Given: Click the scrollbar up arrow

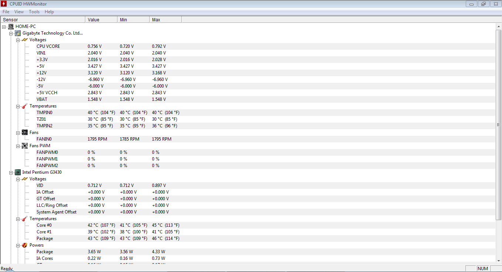Looking at the screenshot, I should point(499,26).
